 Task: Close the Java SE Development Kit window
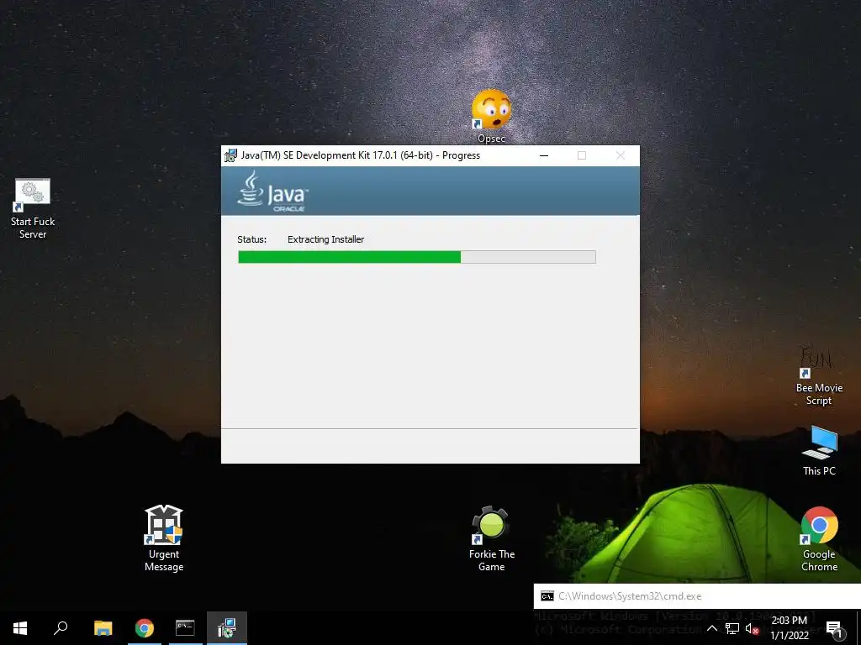click(x=620, y=155)
